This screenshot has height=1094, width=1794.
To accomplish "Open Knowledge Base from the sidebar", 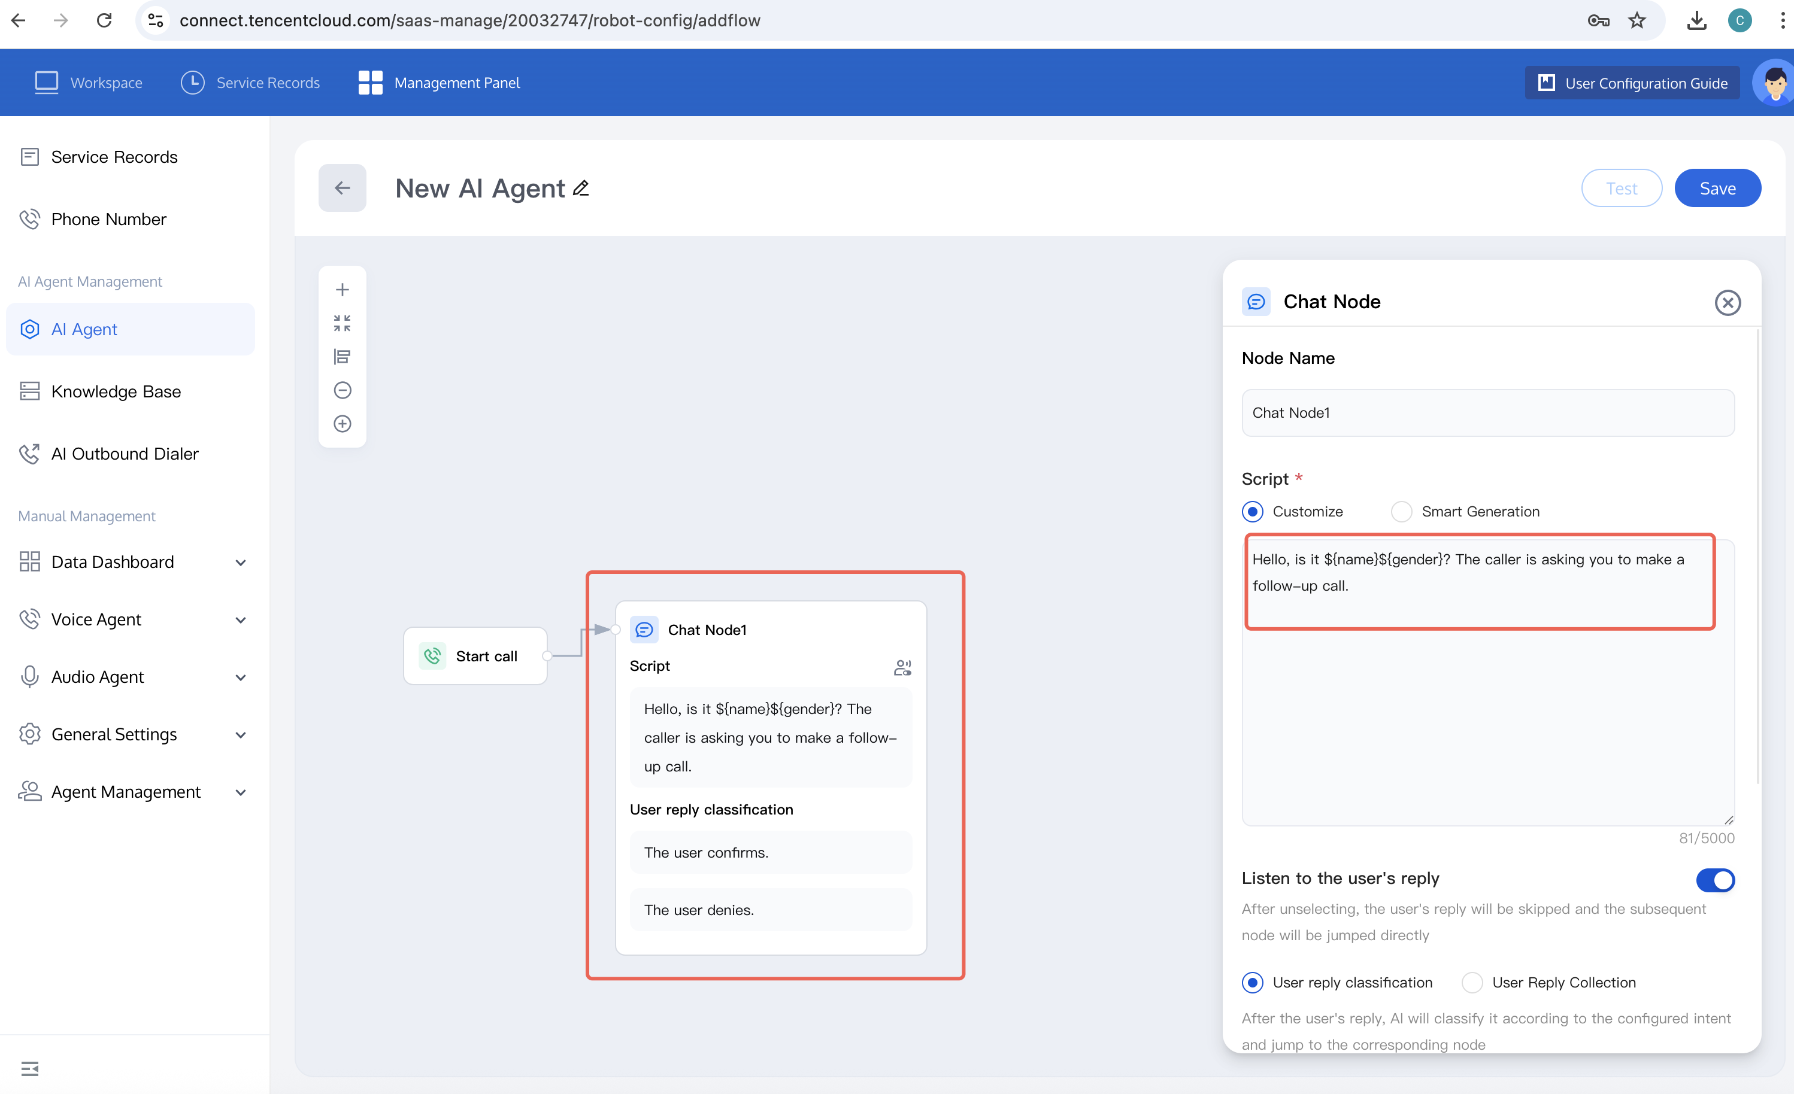I will click(x=116, y=391).
